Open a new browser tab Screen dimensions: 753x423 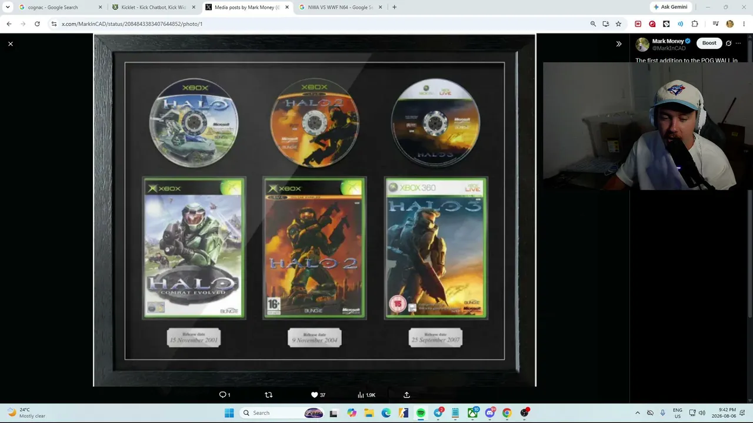[x=394, y=7]
